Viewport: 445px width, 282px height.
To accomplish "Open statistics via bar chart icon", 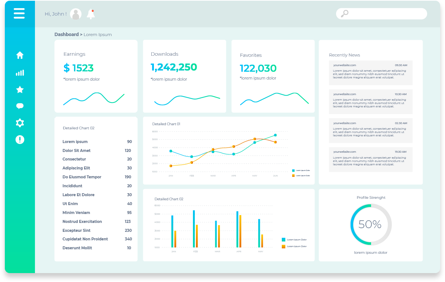I will (x=20, y=73).
